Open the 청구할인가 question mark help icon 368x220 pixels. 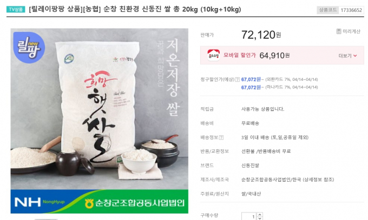(237, 79)
